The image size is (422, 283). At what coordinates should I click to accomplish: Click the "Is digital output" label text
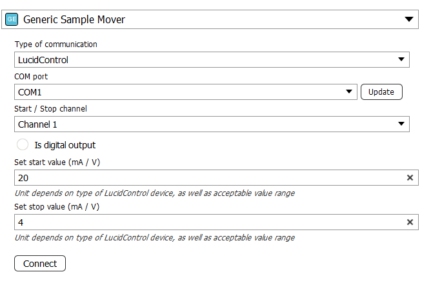65,145
